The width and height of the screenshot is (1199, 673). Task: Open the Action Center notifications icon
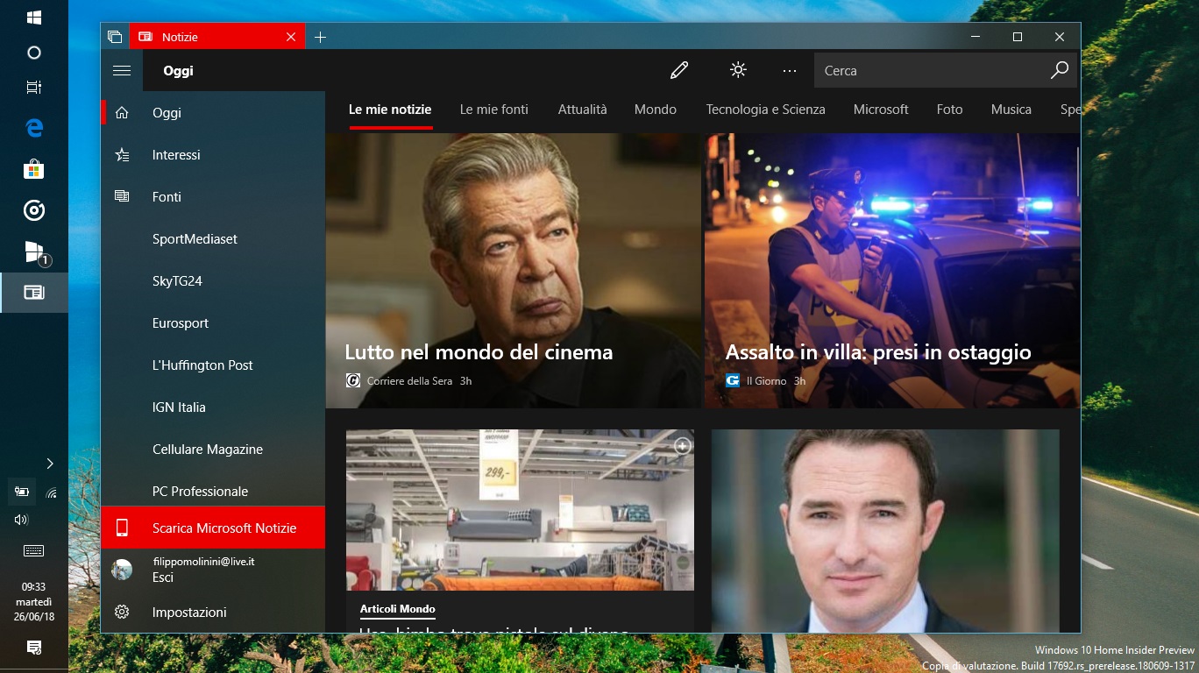pos(34,648)
